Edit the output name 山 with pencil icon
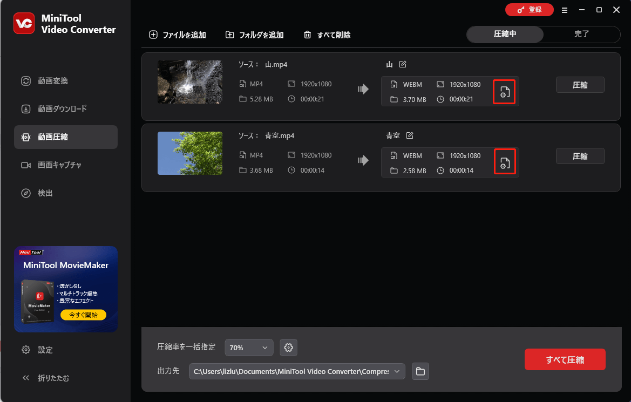Screen dimensions: 631x402 point(403,64)
